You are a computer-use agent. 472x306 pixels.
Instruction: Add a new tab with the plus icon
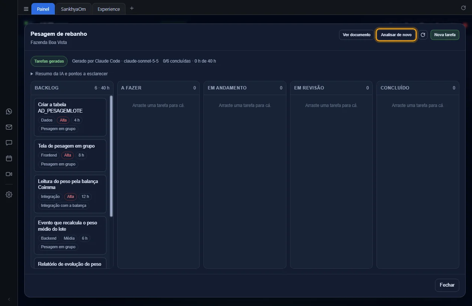coord(132,9)
